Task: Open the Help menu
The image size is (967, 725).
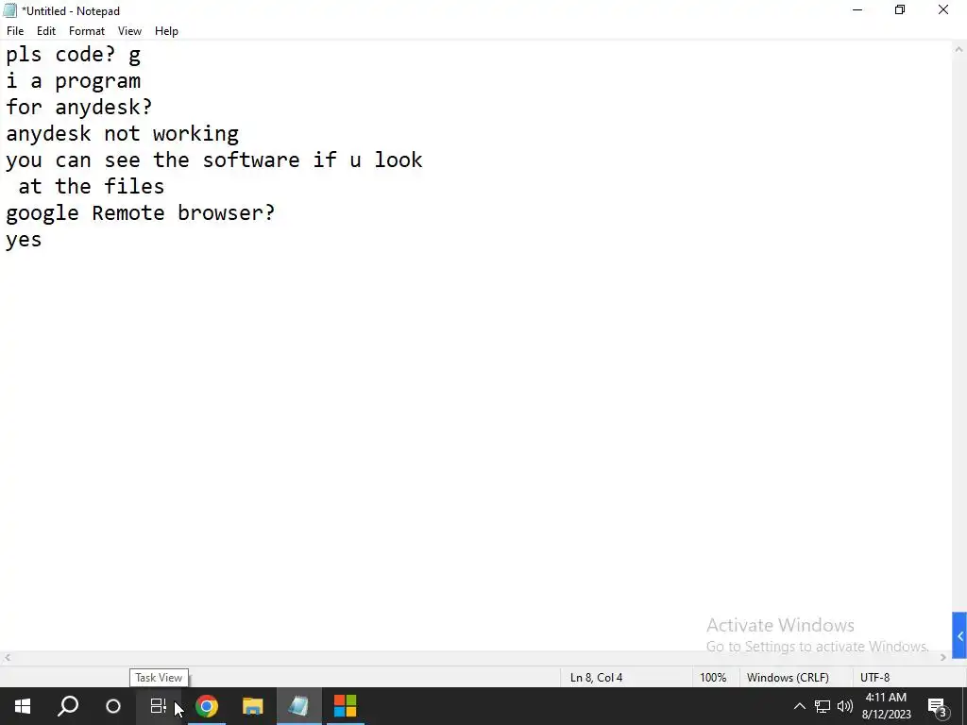Action: click(x=166, y=31)
